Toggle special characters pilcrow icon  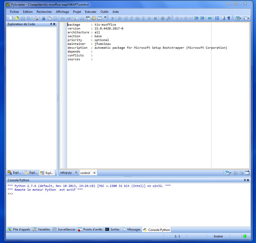pyautogui.click(x=229, y=18)
